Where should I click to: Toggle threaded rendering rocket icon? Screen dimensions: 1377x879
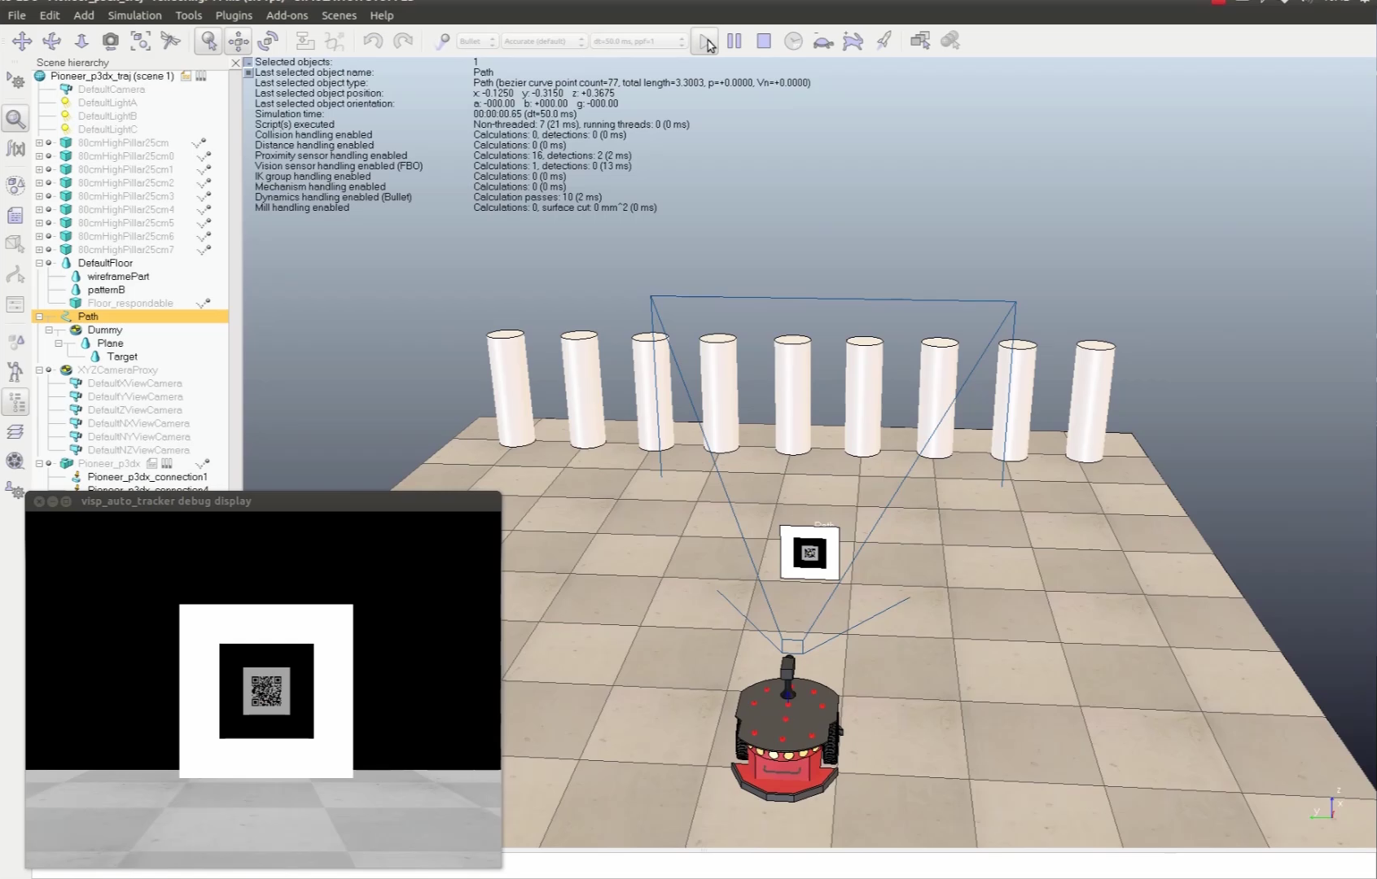tap(884, 41)
